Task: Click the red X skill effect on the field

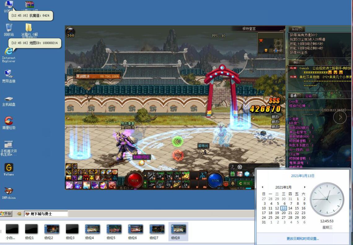Action: pos(178,155)
